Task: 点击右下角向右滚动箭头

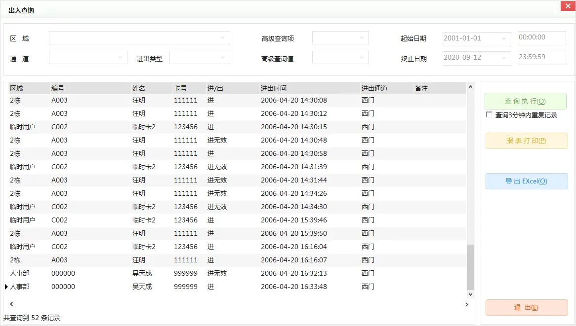Action: pyautogui.click(x=466, y=304)
